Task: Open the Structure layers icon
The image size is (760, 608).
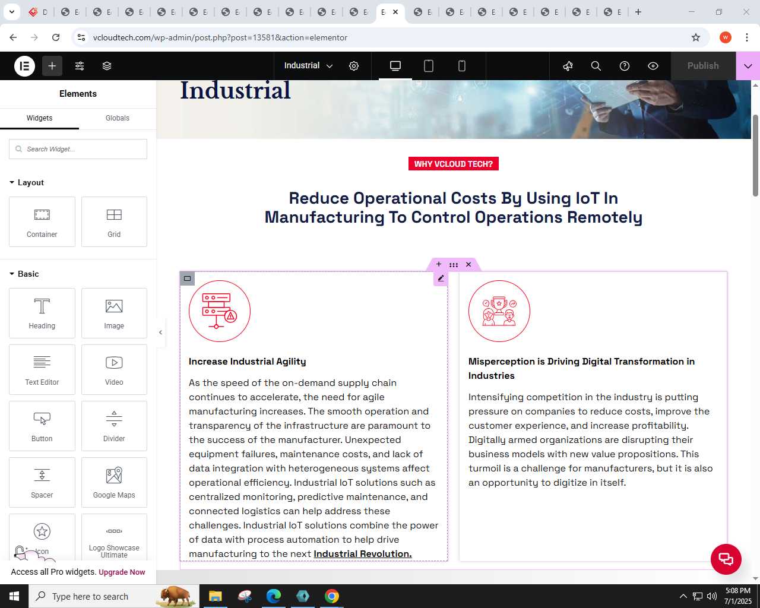Action: (x=107, y=66)
